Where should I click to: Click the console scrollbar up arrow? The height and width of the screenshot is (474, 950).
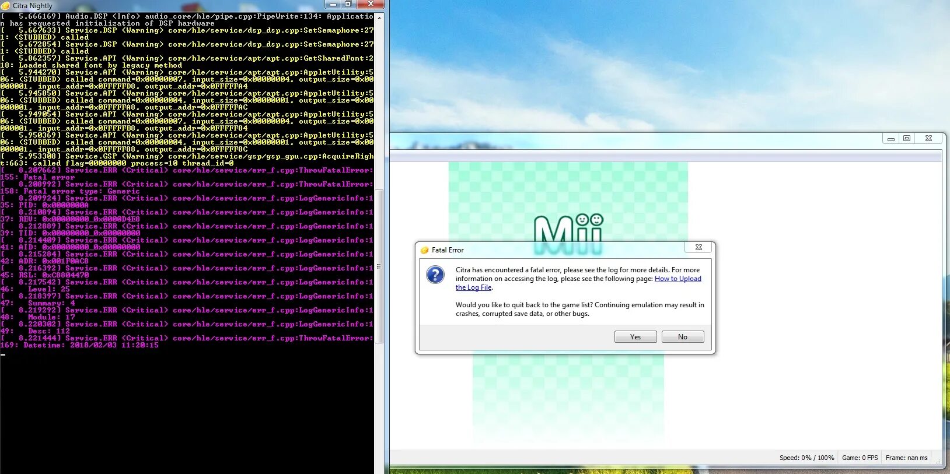379,17
